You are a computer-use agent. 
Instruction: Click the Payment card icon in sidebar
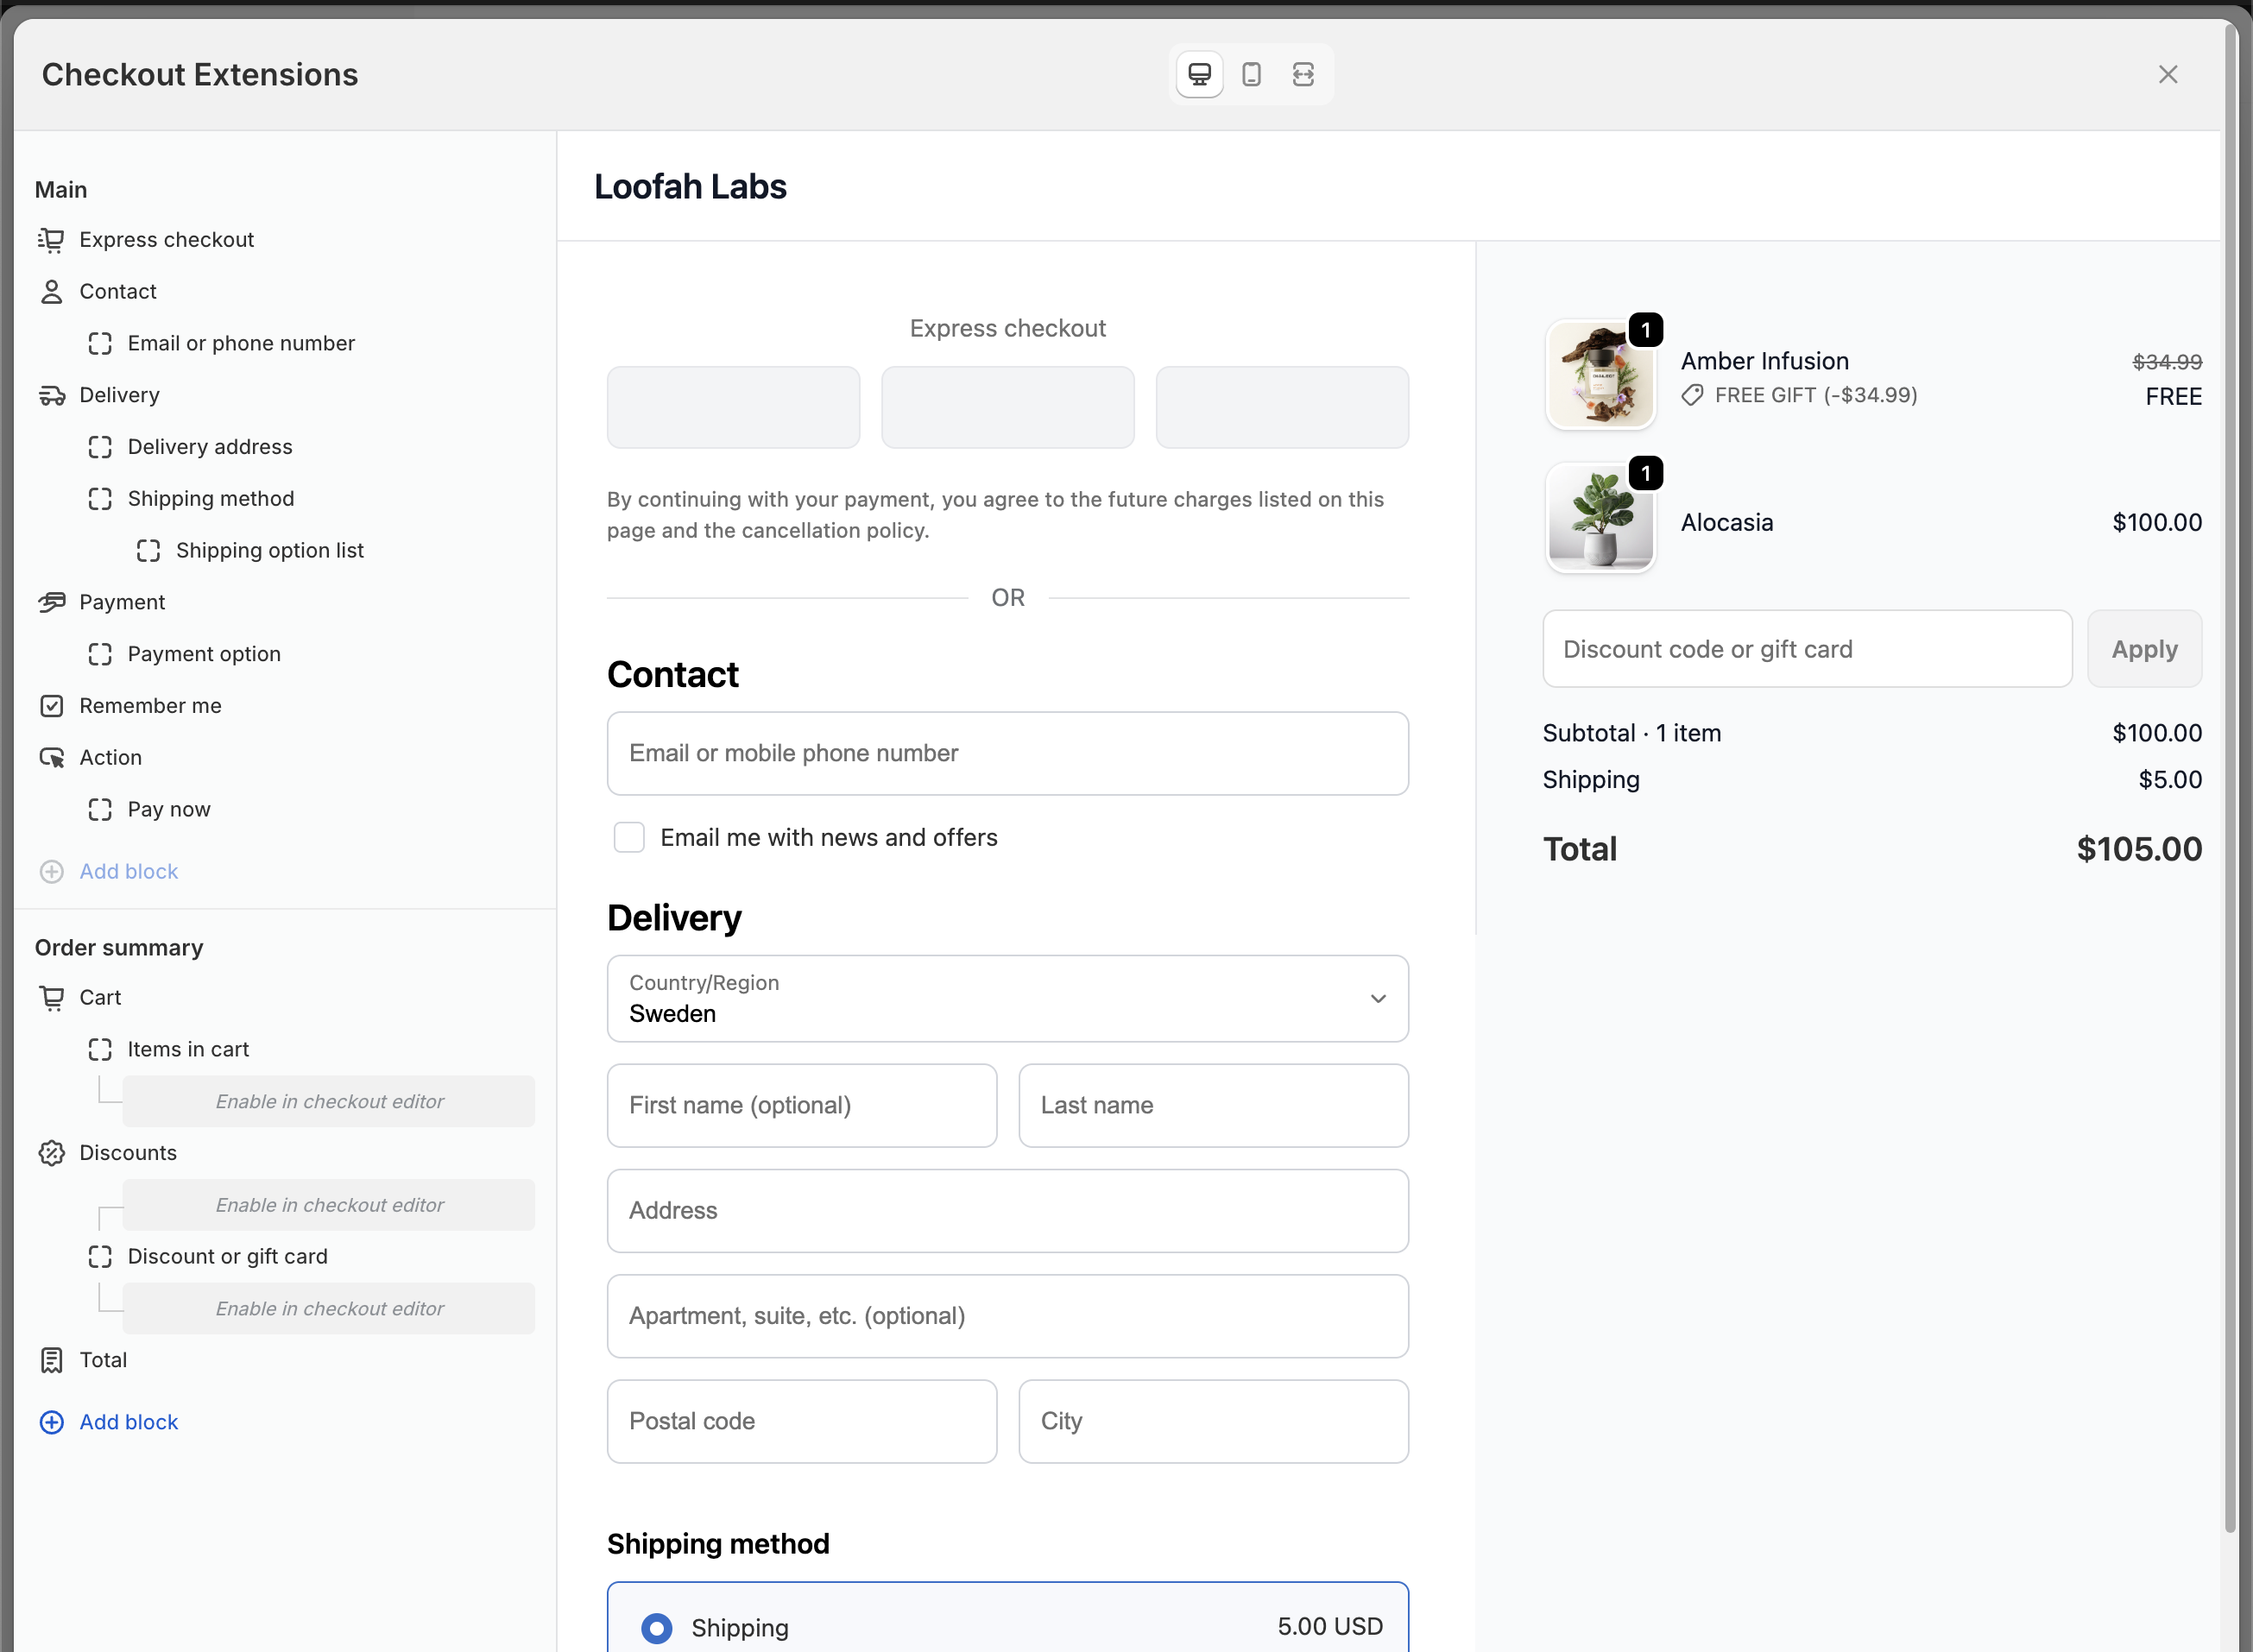click(x=52, y=601)
